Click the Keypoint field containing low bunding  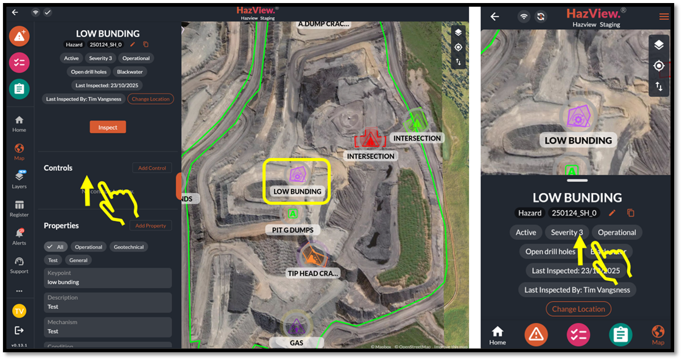click(108, 278)
